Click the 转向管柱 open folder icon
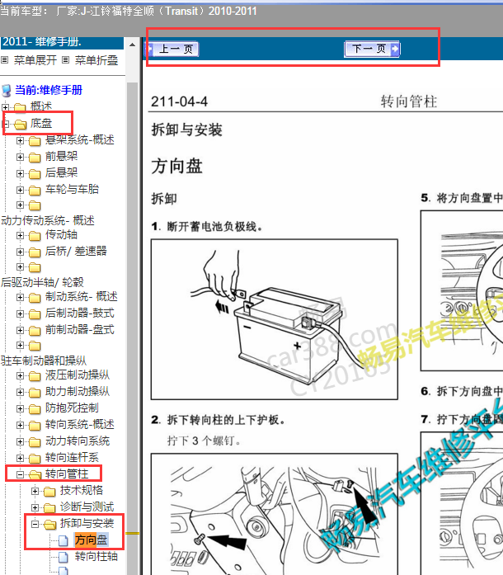The width and height of the screenshot is (503, 575). 35,475
